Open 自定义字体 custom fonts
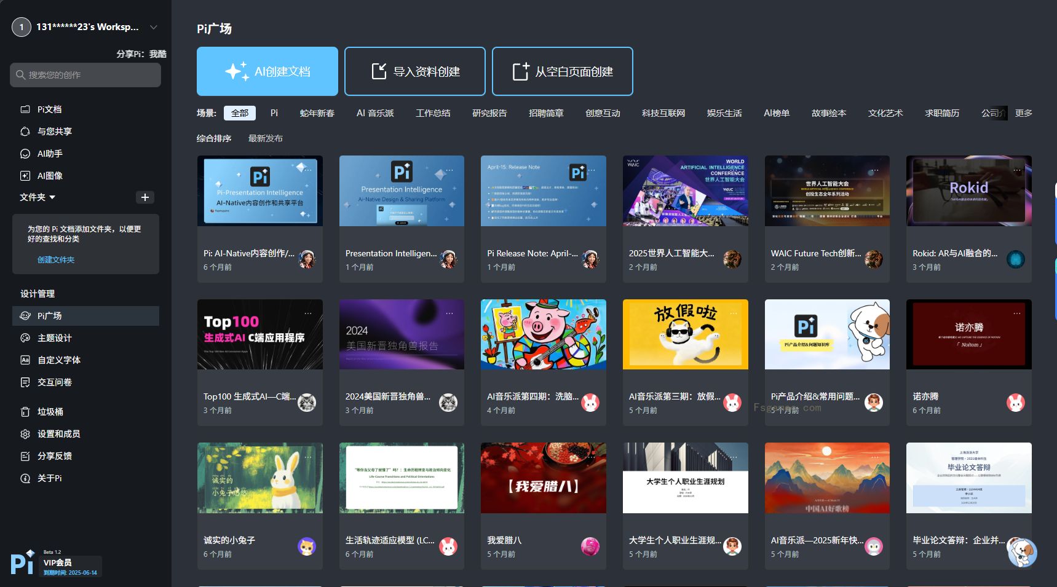 (x=85, y=360)
